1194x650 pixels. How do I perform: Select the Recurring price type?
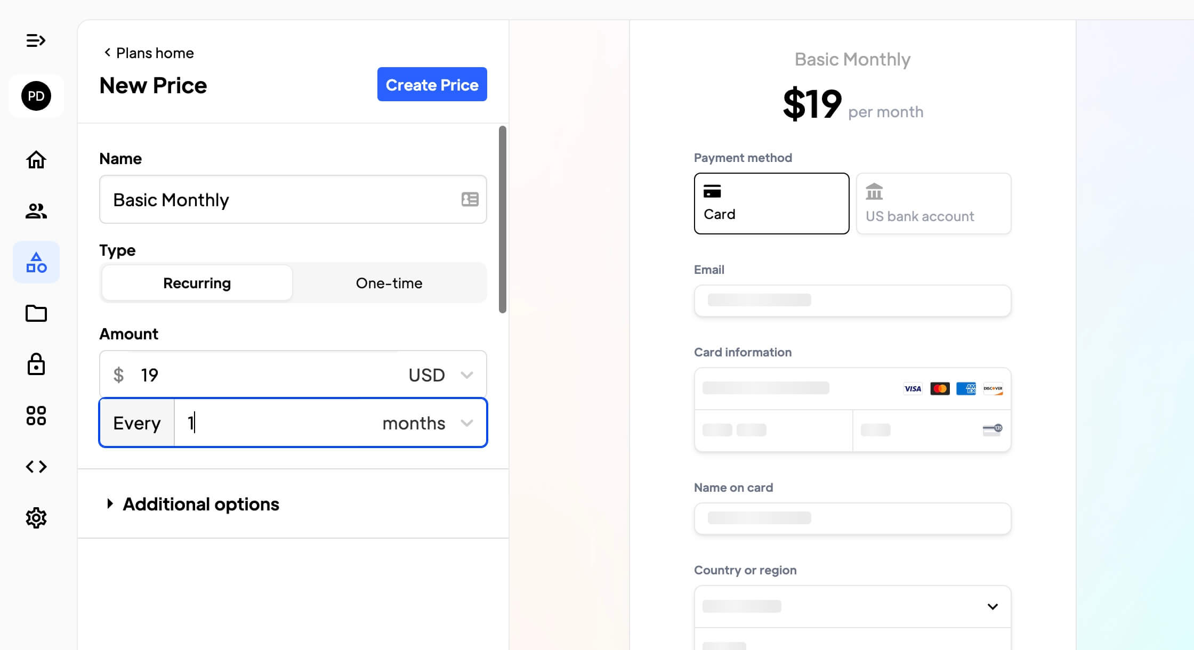197,283
